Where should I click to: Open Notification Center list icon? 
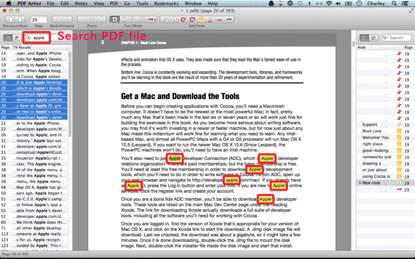pyautogui.click(x=405, y=4)
